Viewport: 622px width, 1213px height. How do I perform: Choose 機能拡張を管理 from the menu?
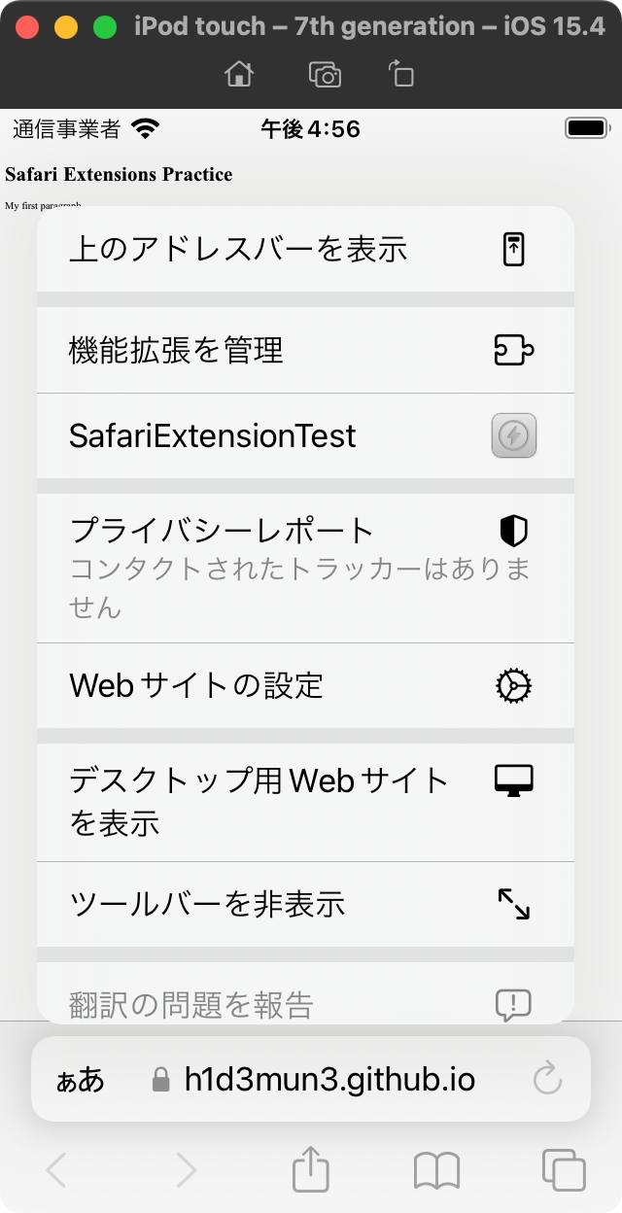(x=305, y=350)
